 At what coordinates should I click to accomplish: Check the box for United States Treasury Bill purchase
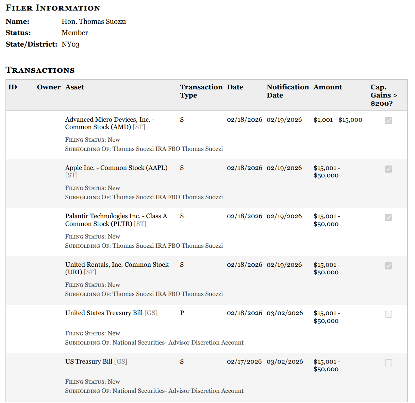(388, 314)
